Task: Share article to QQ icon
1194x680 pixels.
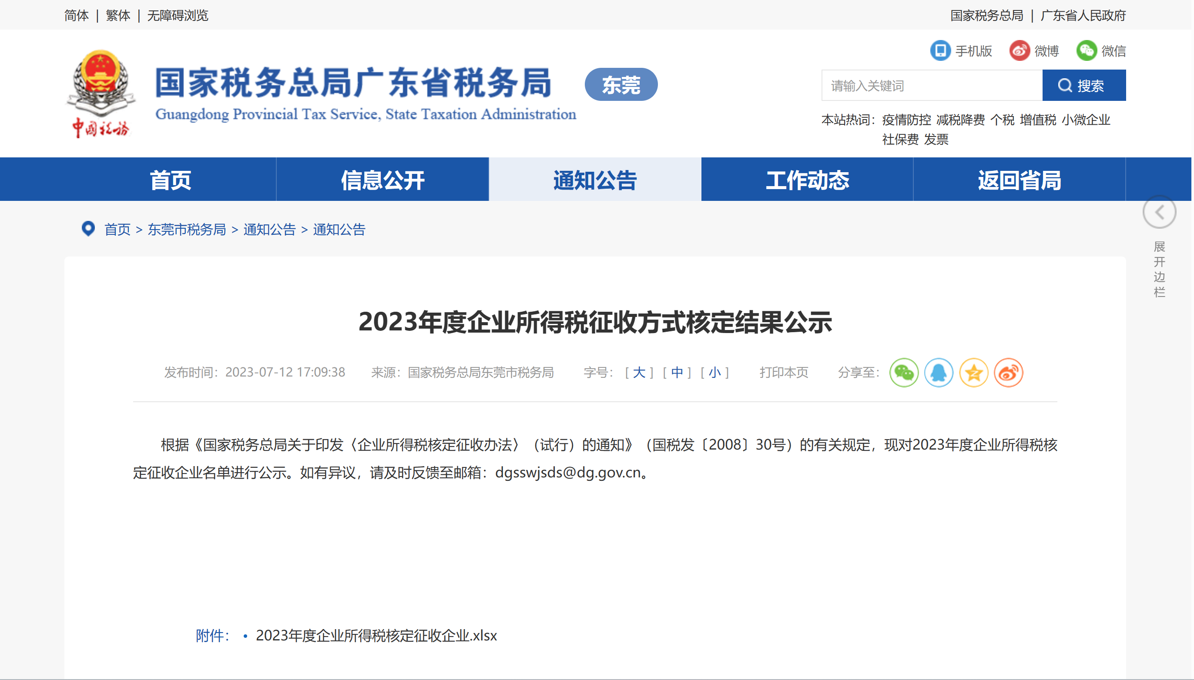Action: pos(939,372)
